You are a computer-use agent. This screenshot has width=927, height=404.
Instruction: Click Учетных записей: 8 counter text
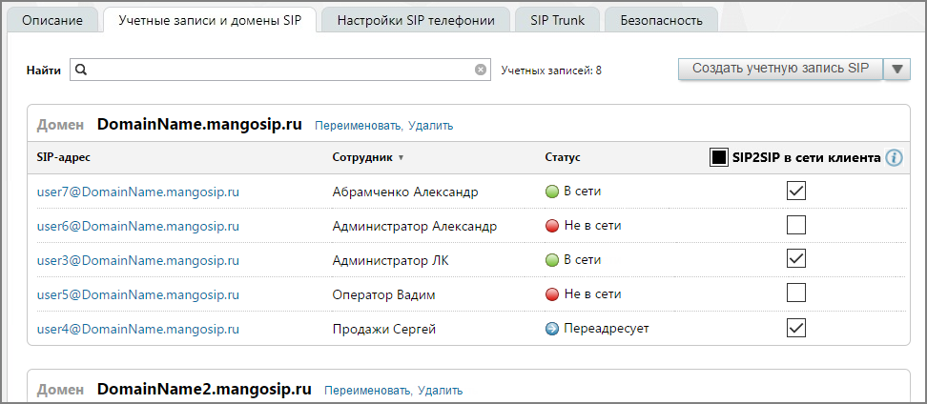tap(551, 71)
